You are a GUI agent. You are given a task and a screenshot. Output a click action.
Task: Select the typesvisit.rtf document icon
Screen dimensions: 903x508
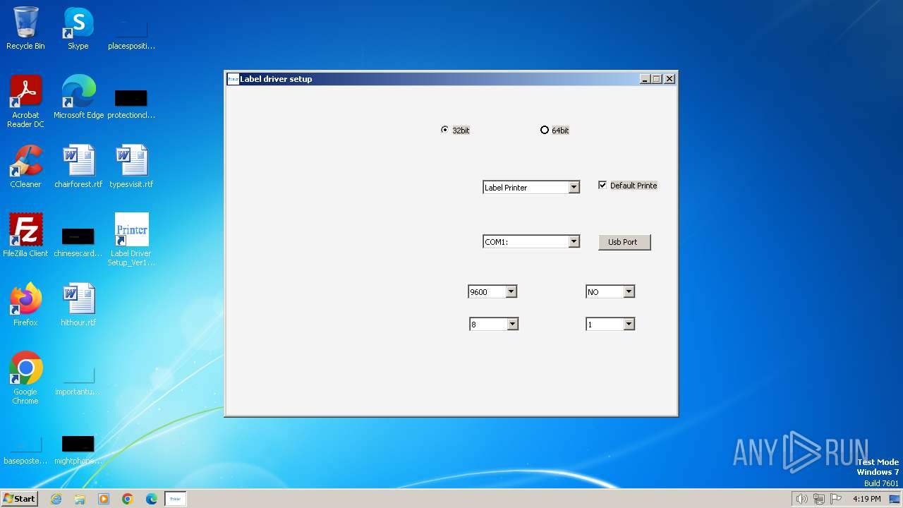pos(131,167)
